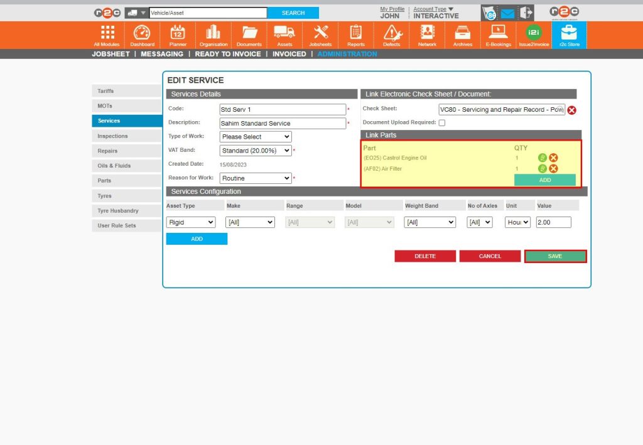Viewport: 643px width, 445px height.
Task: Switch to the ADMINISTRATION tab
Action: (347, 54)
